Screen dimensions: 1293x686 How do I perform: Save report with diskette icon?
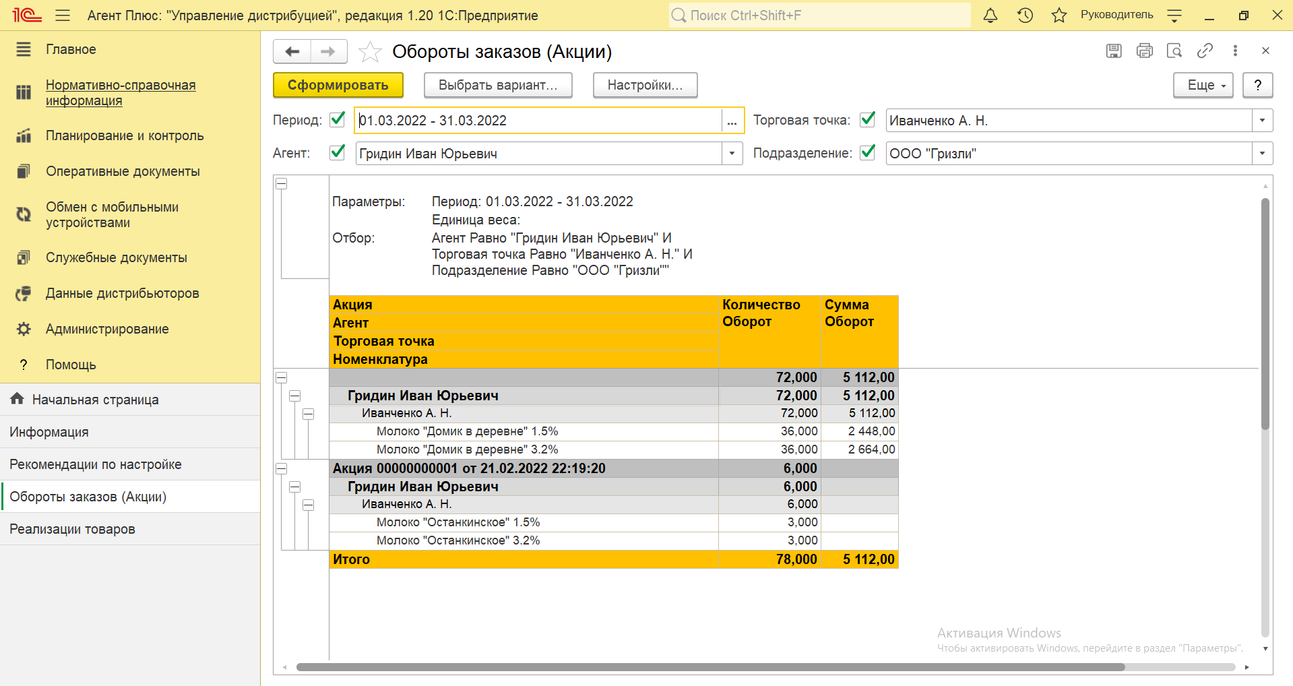pyautogui.click(x=1114, y=51)
